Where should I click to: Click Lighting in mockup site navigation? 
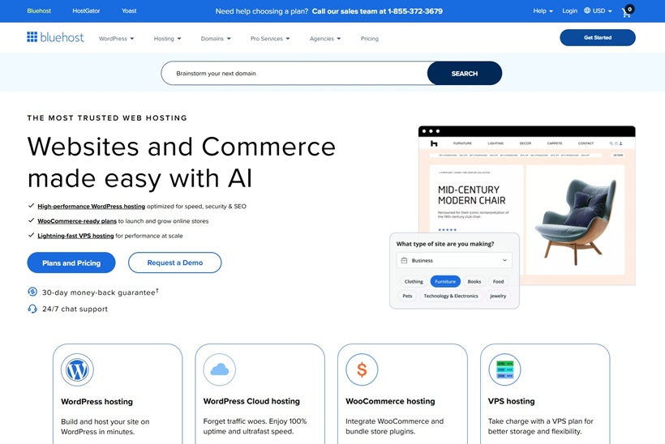click(496, 143)
